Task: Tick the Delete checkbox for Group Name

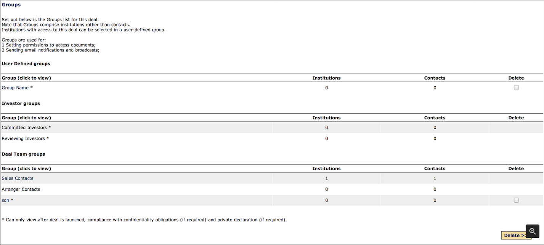Action: 516,87
